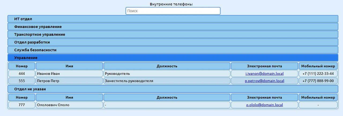
Task: Click Должность header in Отдел не указан table
Action: (167, 98)
